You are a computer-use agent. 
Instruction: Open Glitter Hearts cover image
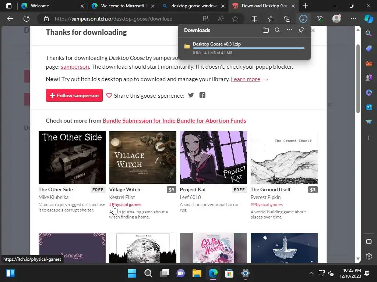click(213, 248)
